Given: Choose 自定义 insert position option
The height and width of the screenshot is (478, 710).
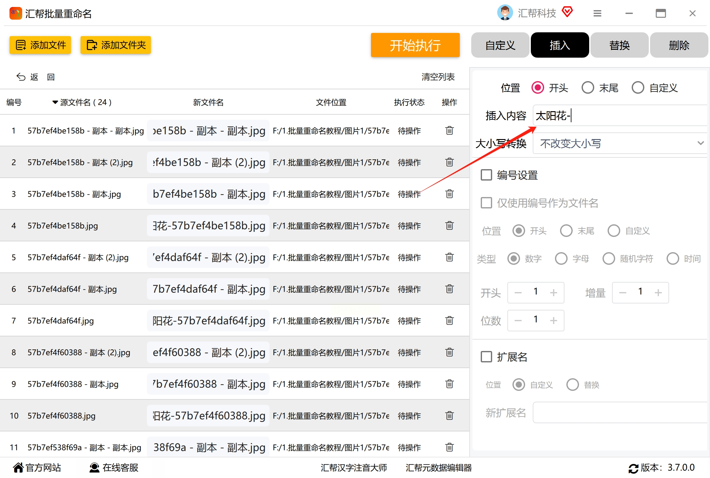Looking at the screenshot, I should point(638,88).
